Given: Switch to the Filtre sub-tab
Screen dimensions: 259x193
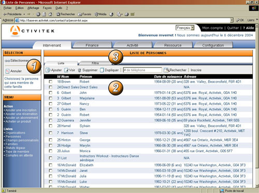Looking at the screenshot, I should (95, 63).
